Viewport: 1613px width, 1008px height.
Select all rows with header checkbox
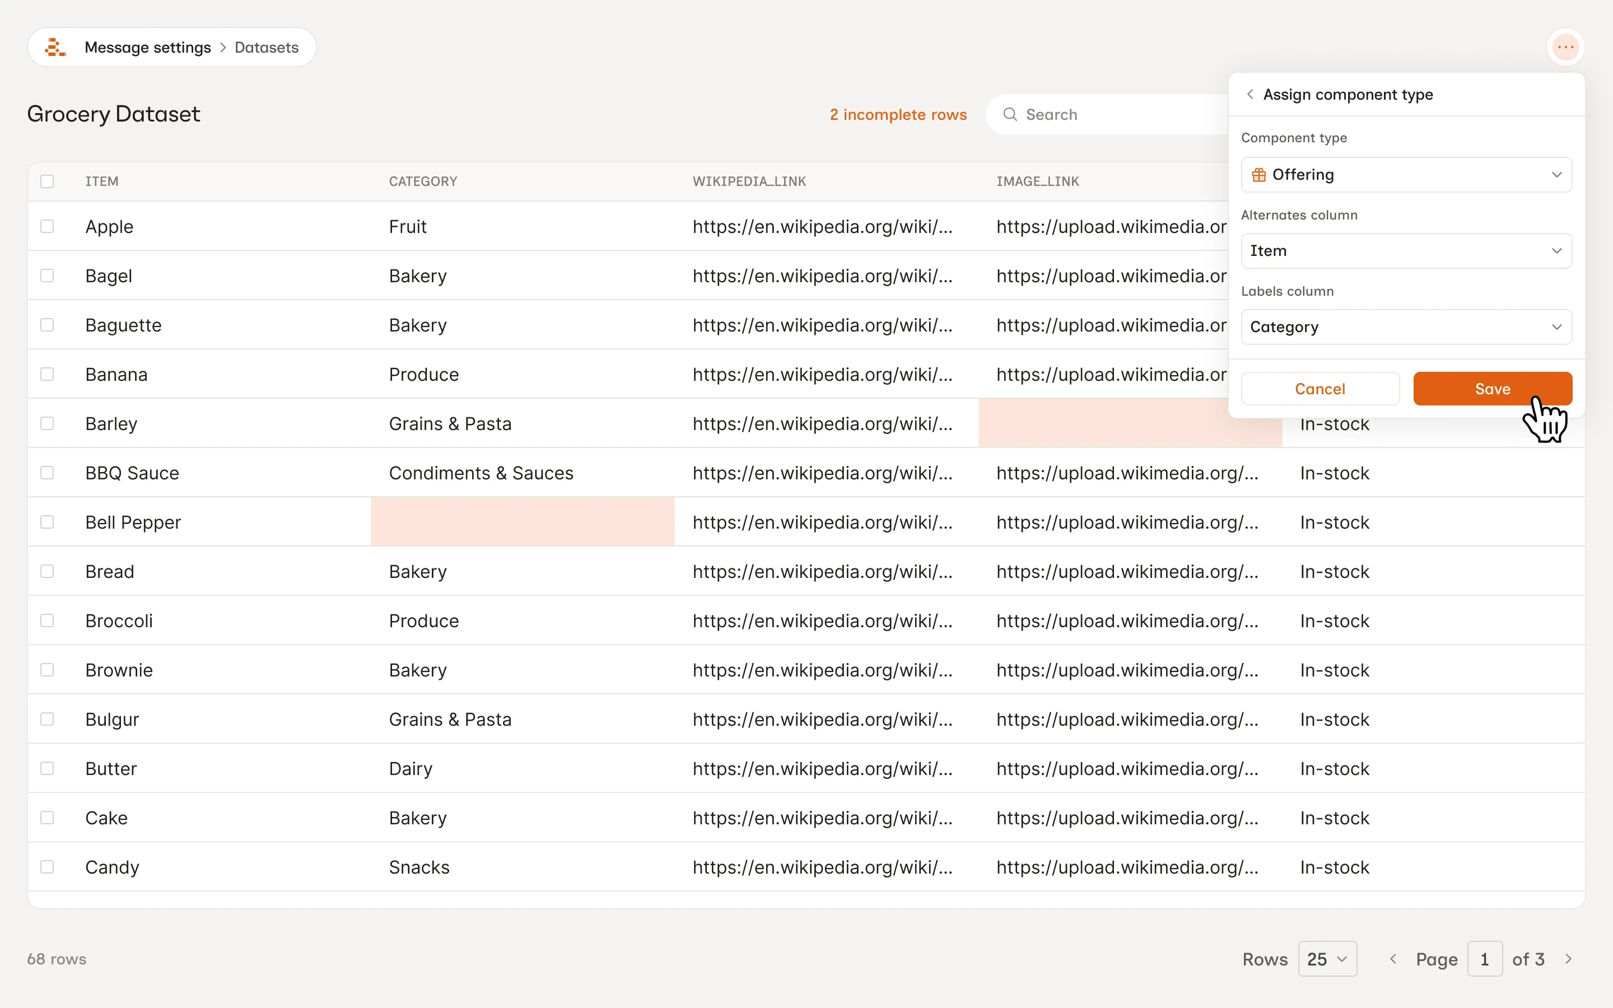coord(46,181)
